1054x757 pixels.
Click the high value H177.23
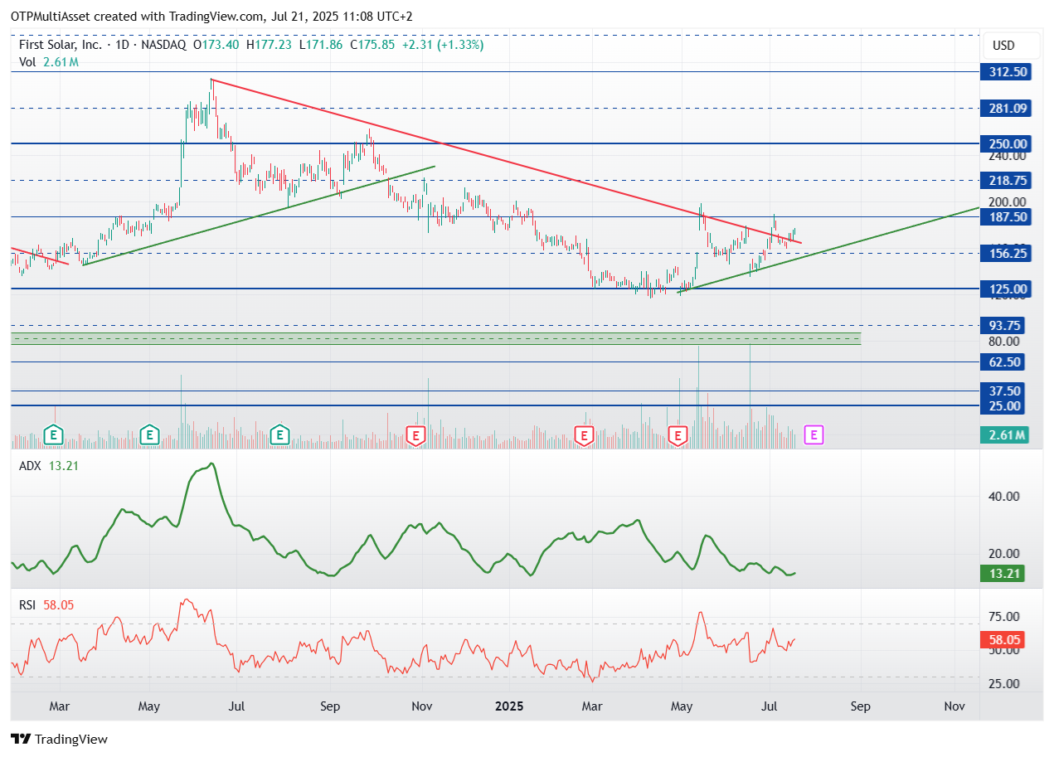(x=269, y=45)
